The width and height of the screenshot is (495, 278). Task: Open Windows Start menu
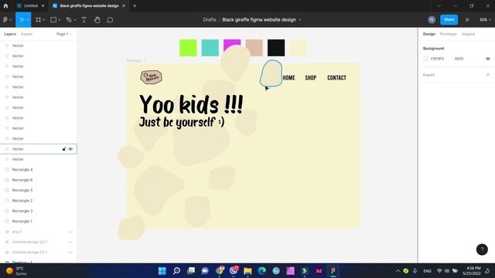tap(162, 271)
